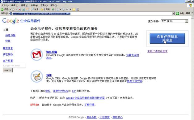Click the collaboration (协作) documents icon
Screen dimensions: 194x120
[37, 76]
